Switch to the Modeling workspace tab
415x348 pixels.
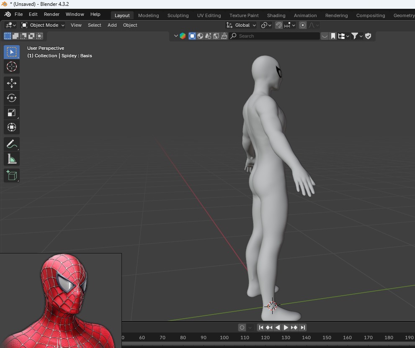point(149,15)
